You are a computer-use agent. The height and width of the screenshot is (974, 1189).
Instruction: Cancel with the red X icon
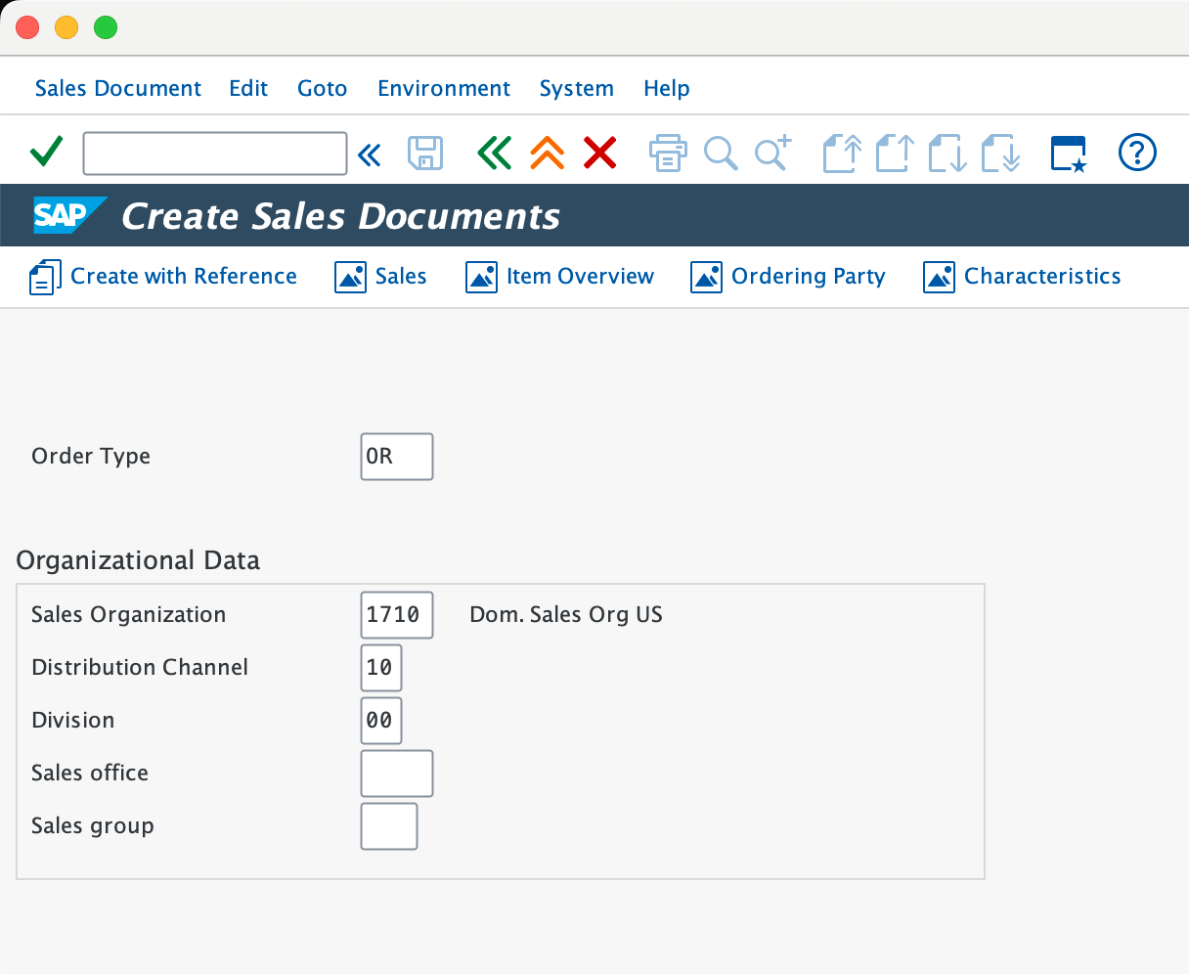(x=600, y=153)
